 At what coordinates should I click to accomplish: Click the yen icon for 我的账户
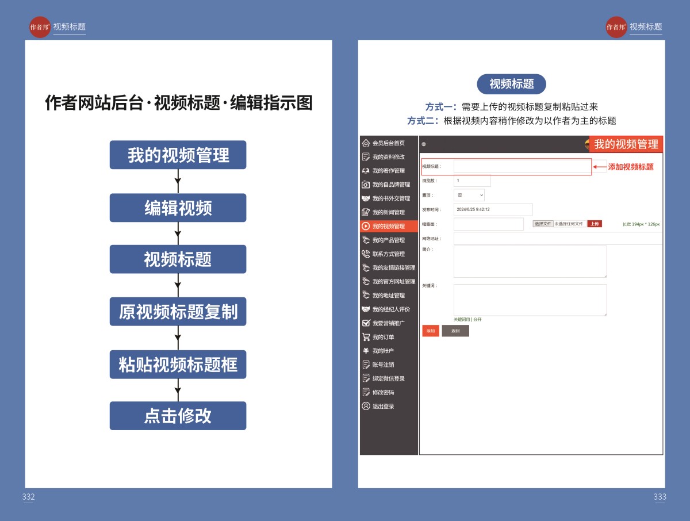coord(366,351)
